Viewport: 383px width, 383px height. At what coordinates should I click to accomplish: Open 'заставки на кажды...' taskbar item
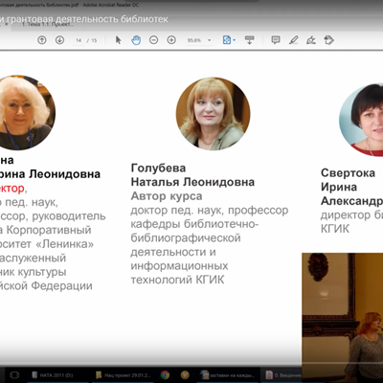(x=228, y=375)
